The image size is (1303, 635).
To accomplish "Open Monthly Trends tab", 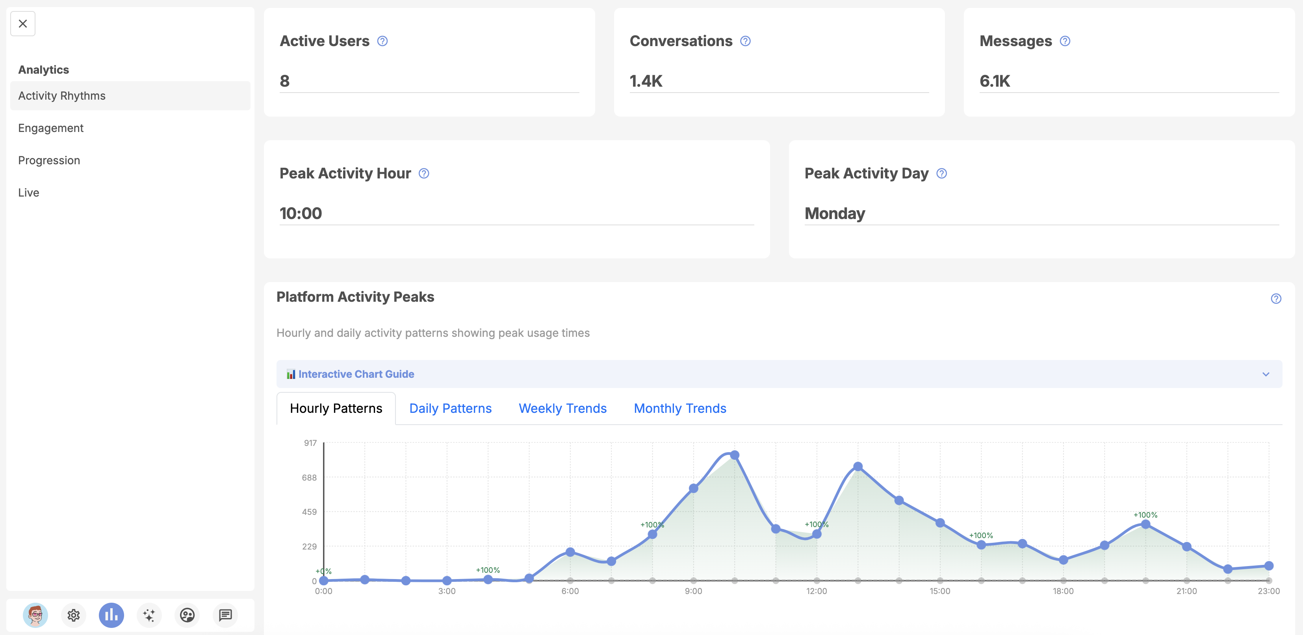I will pyautogui.click(x=680, y=408).
